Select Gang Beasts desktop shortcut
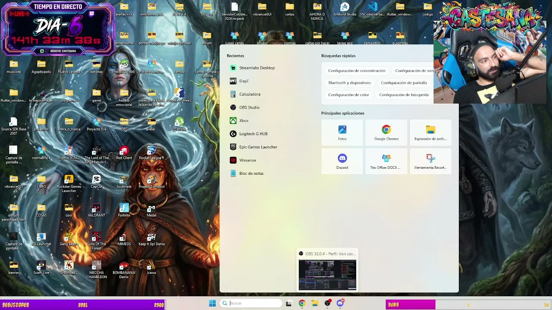Viewport: 552px width, 310px height. 69,239
